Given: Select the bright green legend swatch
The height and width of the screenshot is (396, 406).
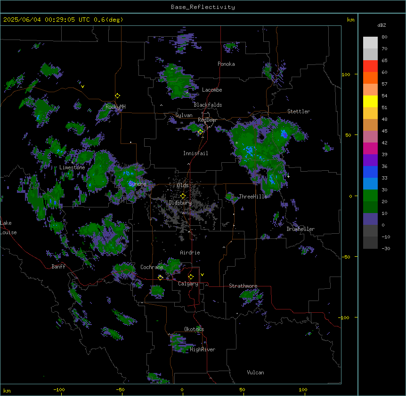Looking at the screenshot, I should click(370, 196).
